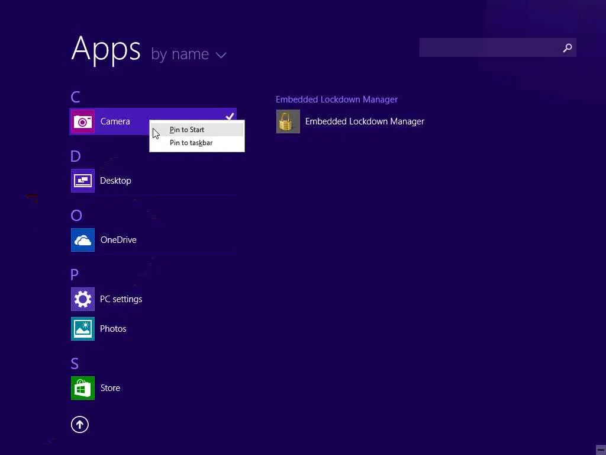Open the Store shopping bag icon
Viewport: 606px width, 455px height.
(82, 388)
